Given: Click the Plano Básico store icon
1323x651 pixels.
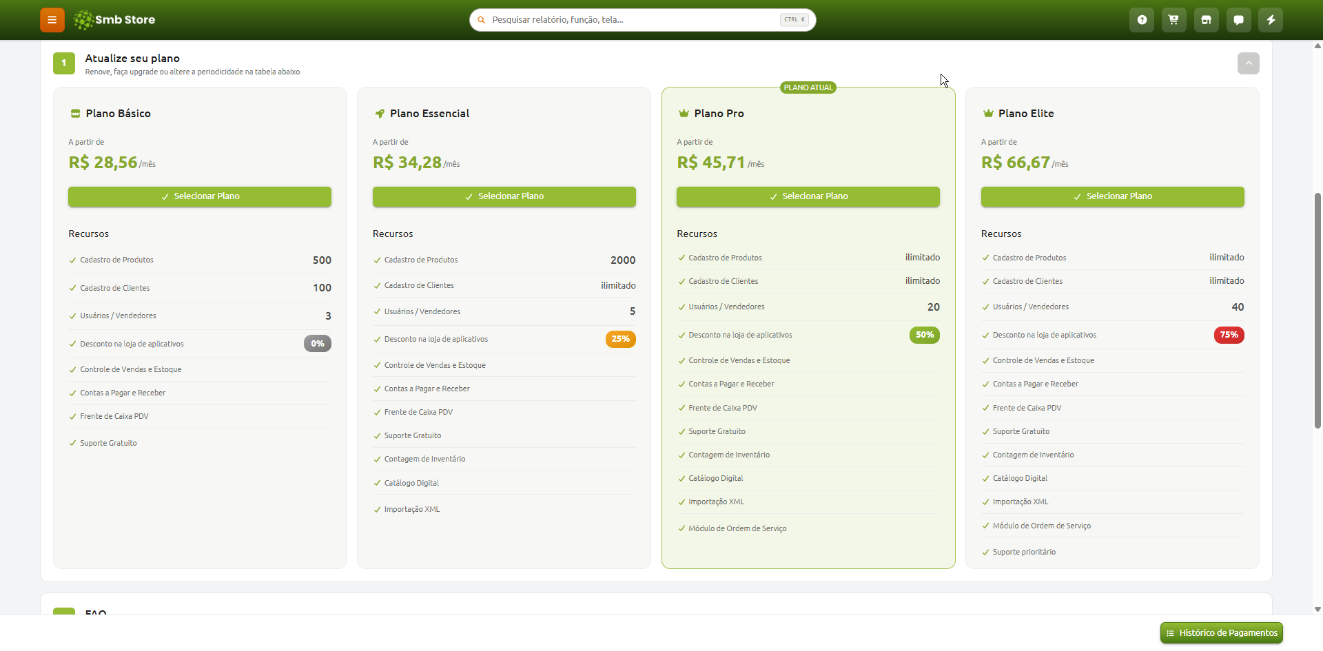Looking at the screenshot, I should [76, 114].
